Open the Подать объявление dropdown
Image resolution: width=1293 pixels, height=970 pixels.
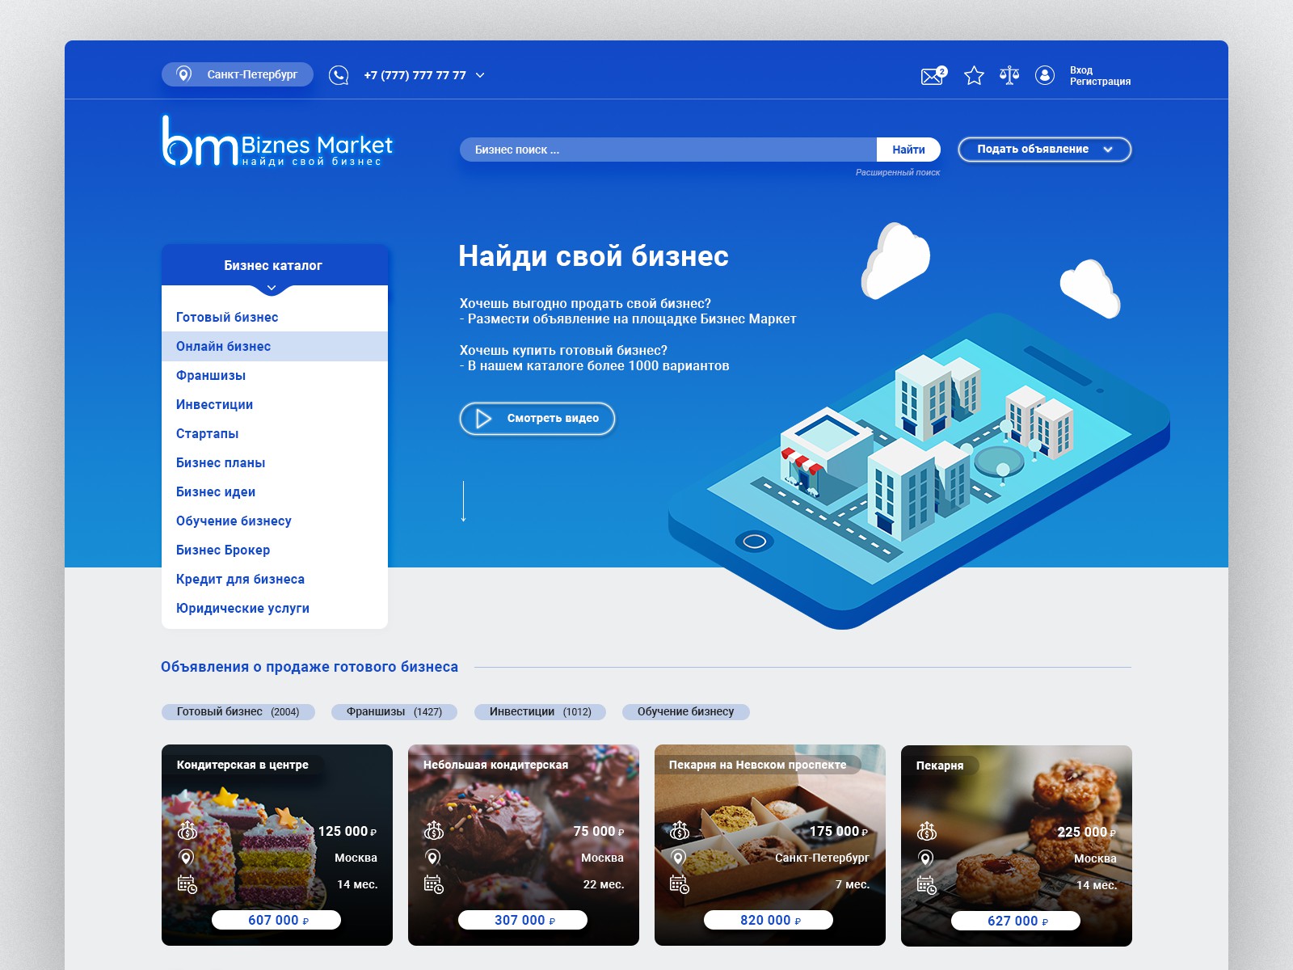(x=1044, y=150)
